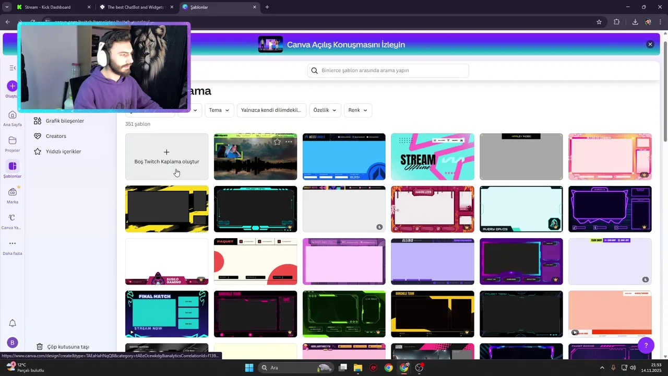The width and height of the screenshot is (668, 376).
Task: Open the Avery Davis overlay template
Action: click(521, 209)
